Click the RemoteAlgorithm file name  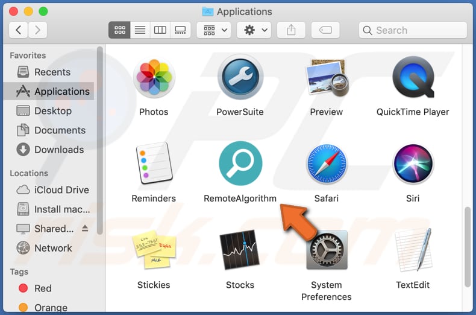pyautogui.click(x=240, y=199)
